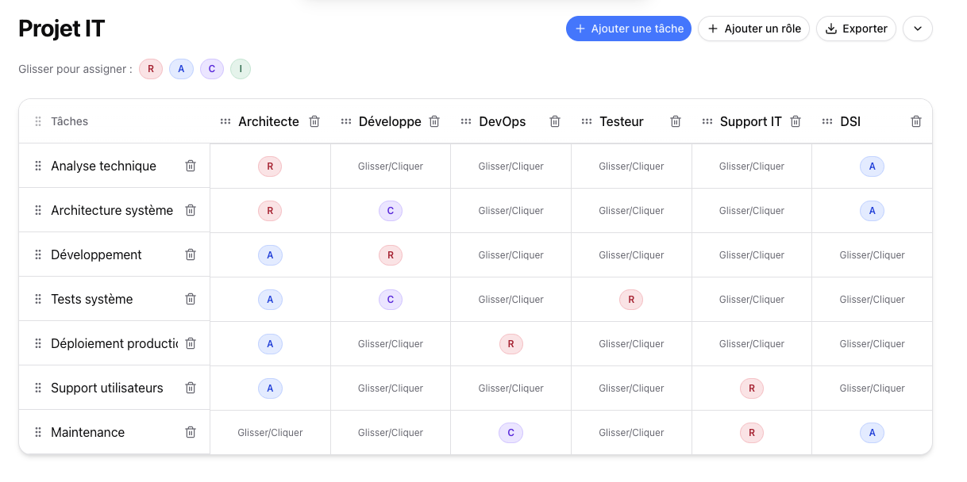Select the green I badge in assign palette
This screenshot has width=967, height=482.
(x=241, y=69)
